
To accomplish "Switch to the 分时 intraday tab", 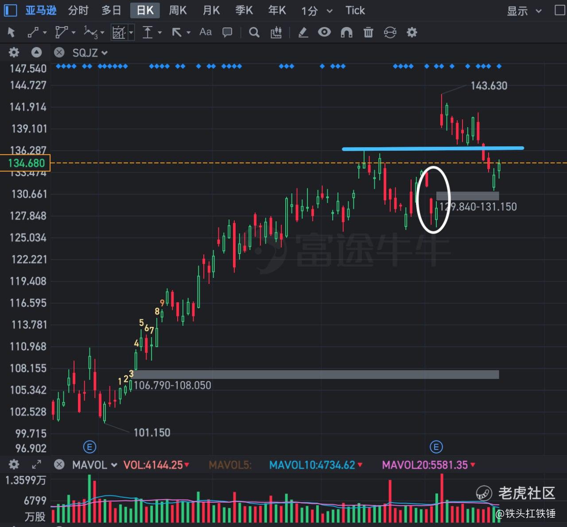I will [78, 10].
